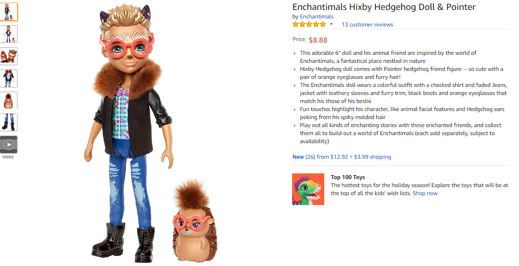519x266 pixels.
Task: Click the Shop now link
Action: click(425, 193)
